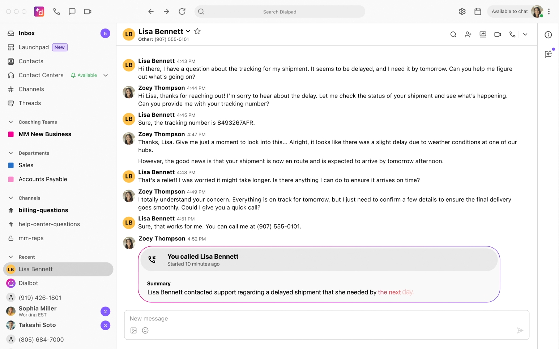The image size is (559, 349).
Task: Expand the Lisa Bennett name dropdown
Action: [188, 31]
